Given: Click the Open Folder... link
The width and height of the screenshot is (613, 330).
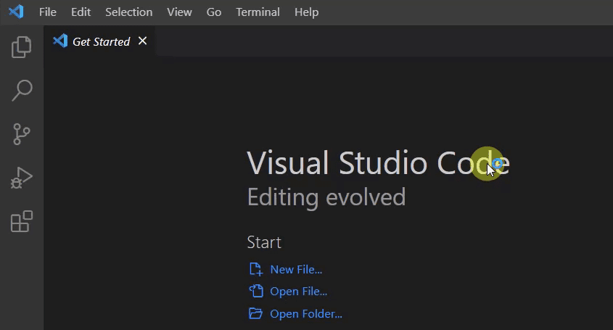Looking at the screenshot, I should point(305,314).
